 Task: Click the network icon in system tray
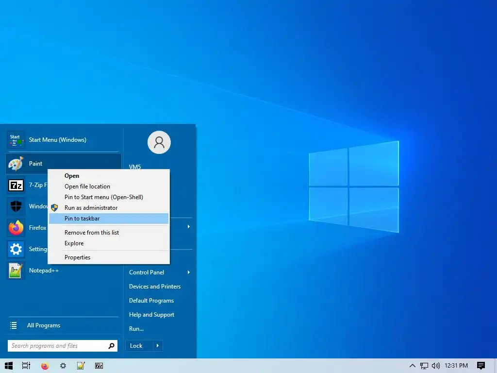424,366
